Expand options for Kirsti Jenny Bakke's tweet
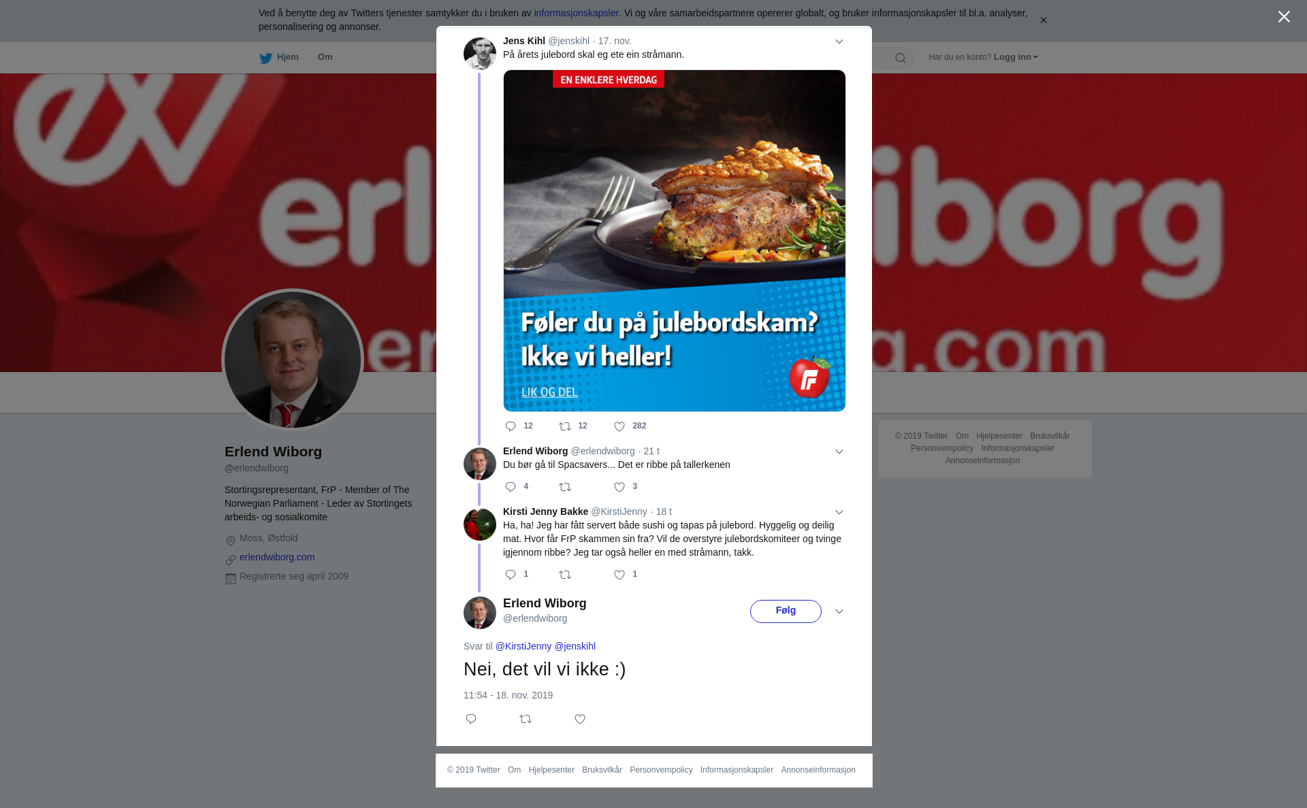 click(x=839, y=512)
